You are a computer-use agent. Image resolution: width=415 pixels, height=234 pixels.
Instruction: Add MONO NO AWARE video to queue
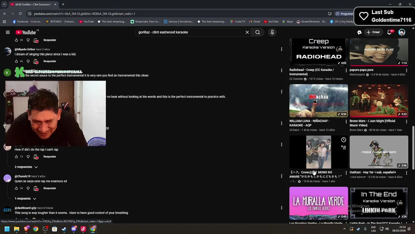[343, 147]
